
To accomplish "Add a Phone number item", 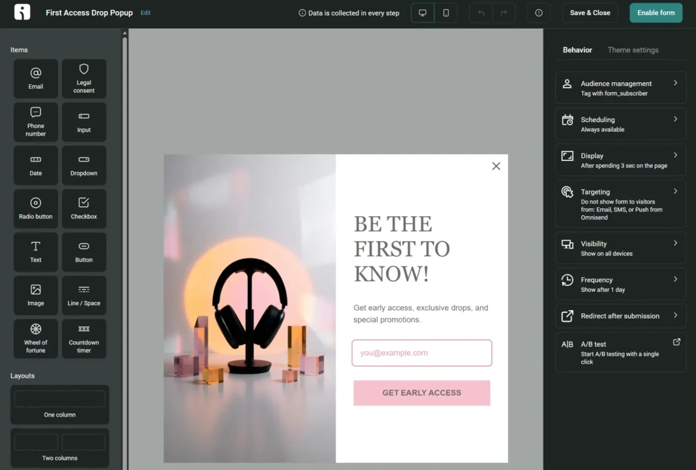I will 36,122.
